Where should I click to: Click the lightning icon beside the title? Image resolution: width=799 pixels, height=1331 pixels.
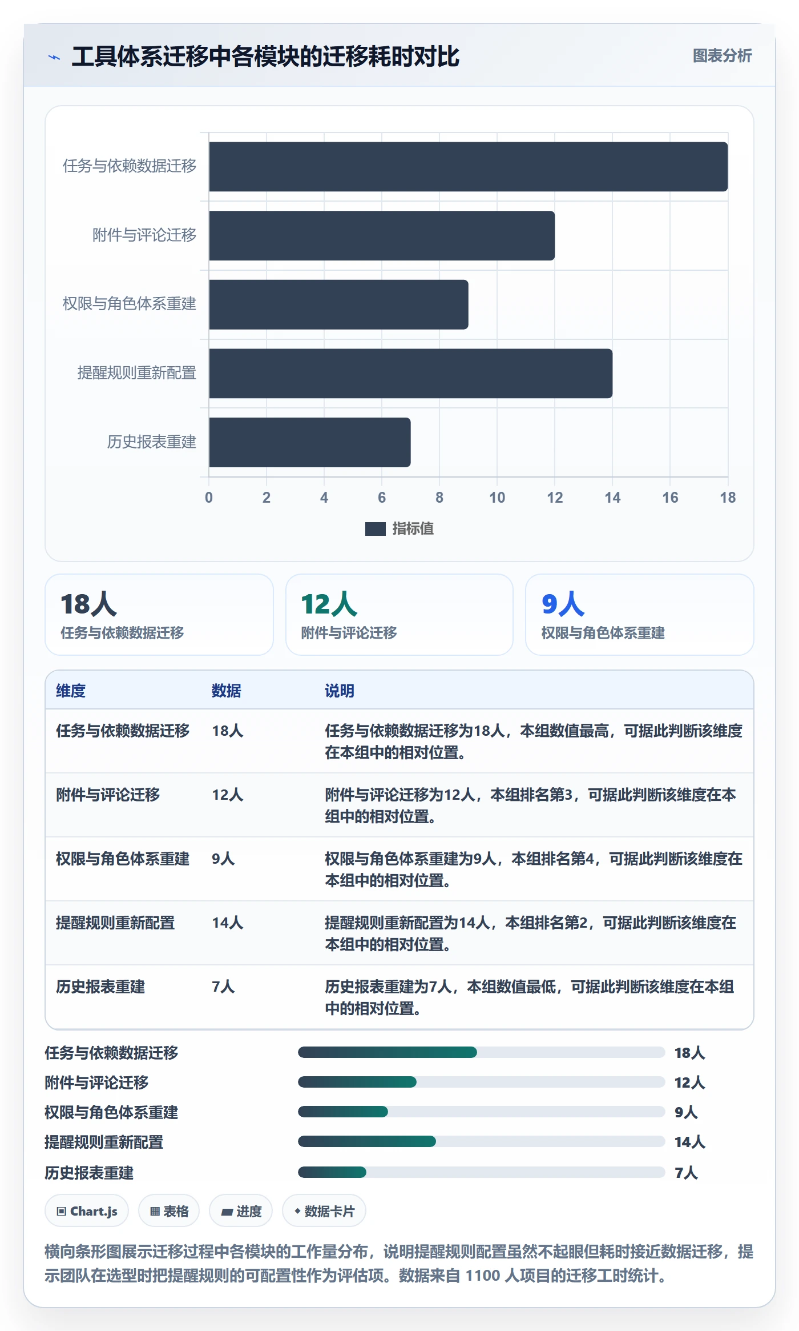point(54,57)
